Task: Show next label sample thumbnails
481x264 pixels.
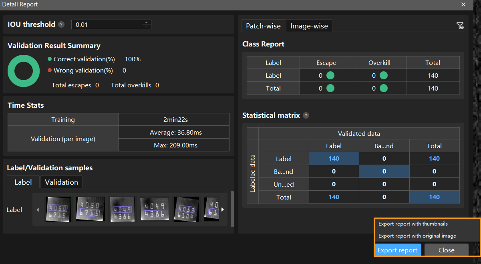Action: (x=223, y=209)
